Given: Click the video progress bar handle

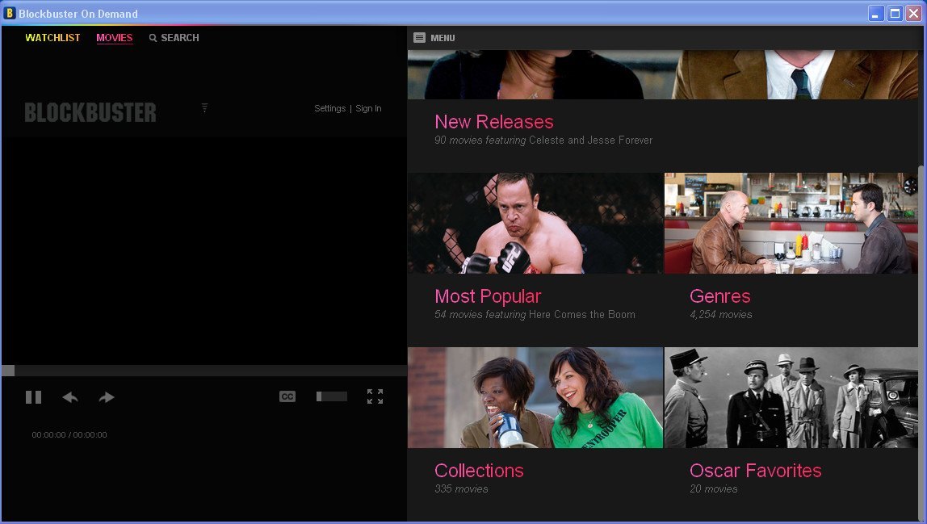Looking at the screenshot, I should pyautogui.click(x=8, y=371).
